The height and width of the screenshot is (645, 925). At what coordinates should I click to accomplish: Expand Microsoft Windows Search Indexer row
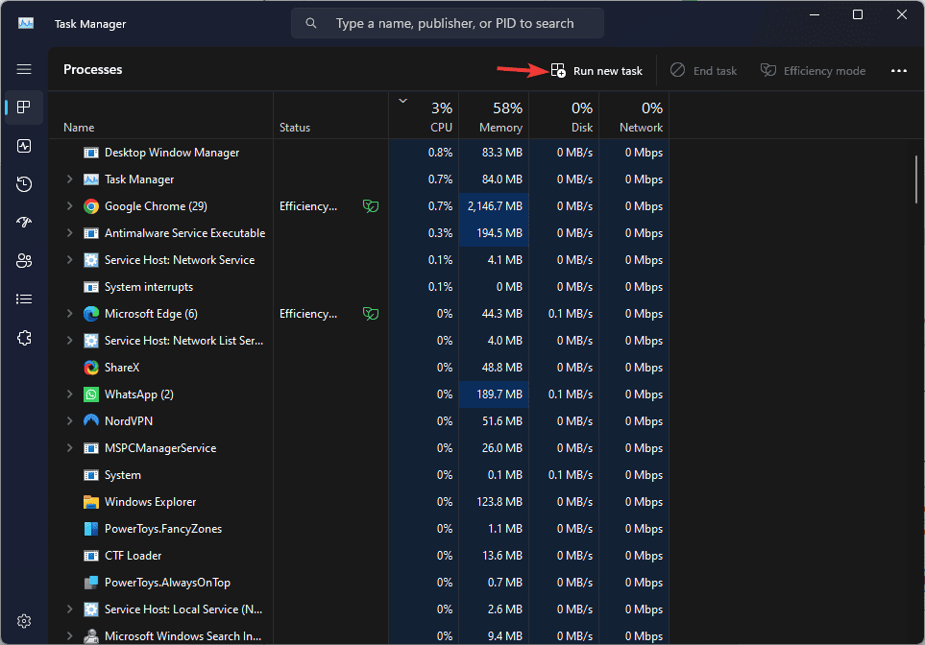coord(69,636)
